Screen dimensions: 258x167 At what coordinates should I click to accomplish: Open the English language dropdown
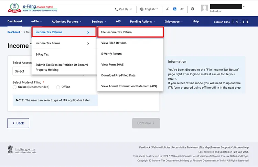[149, 9]
